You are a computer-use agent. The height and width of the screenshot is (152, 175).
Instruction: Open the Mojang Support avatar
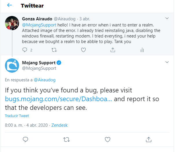click(x=12, y=66)
